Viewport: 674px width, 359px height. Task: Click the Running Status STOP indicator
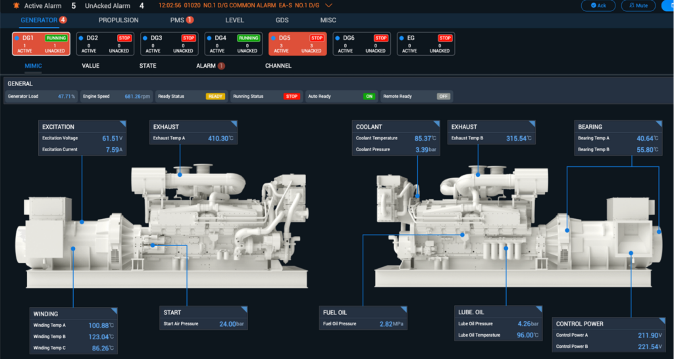coord(291,97)
